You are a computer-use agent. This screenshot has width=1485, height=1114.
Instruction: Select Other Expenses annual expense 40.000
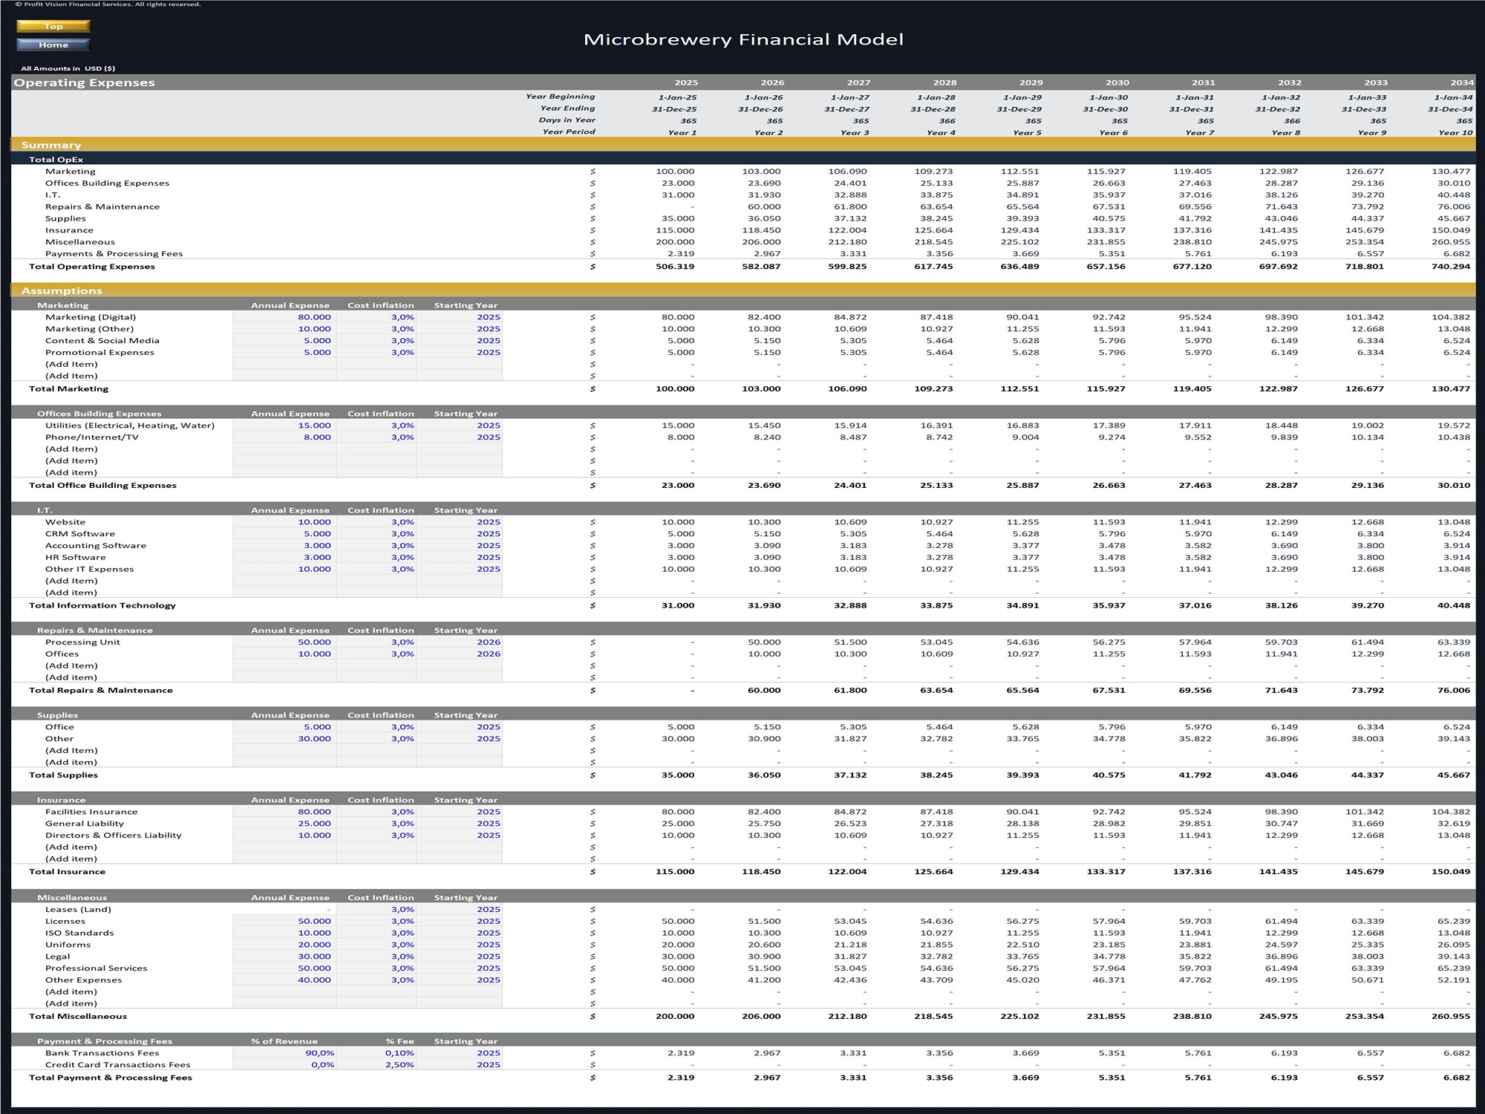(x=284, y=980)
